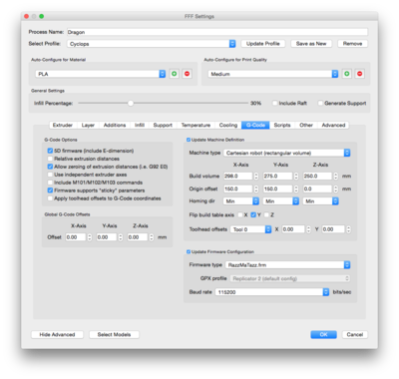This screenshot has height=379, width=399.
Task: Switch to the Infill tab
Action: [140, 125]
